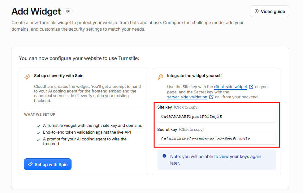Click the note about viewing keys later
303x193 pixels.
pyautogui.click(x=216, y=160)
